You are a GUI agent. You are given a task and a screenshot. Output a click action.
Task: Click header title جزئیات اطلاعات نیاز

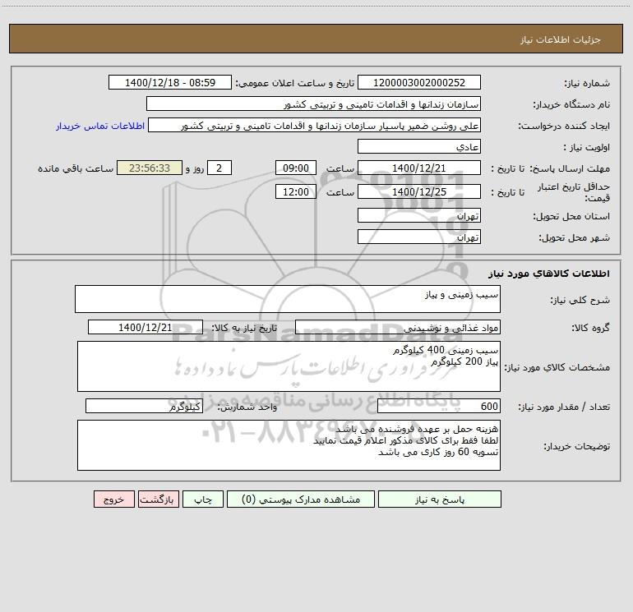tap(561, 39)
